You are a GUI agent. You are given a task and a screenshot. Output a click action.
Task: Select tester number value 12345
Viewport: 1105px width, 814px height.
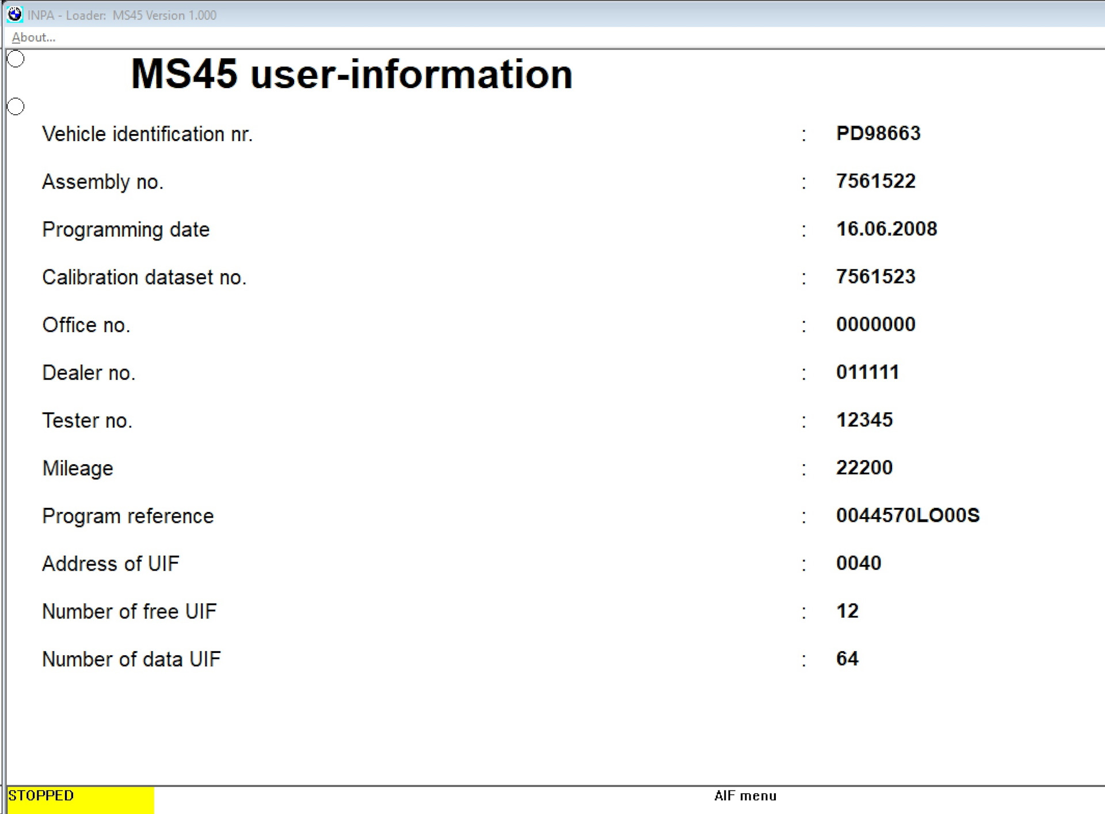pos(864,420)
